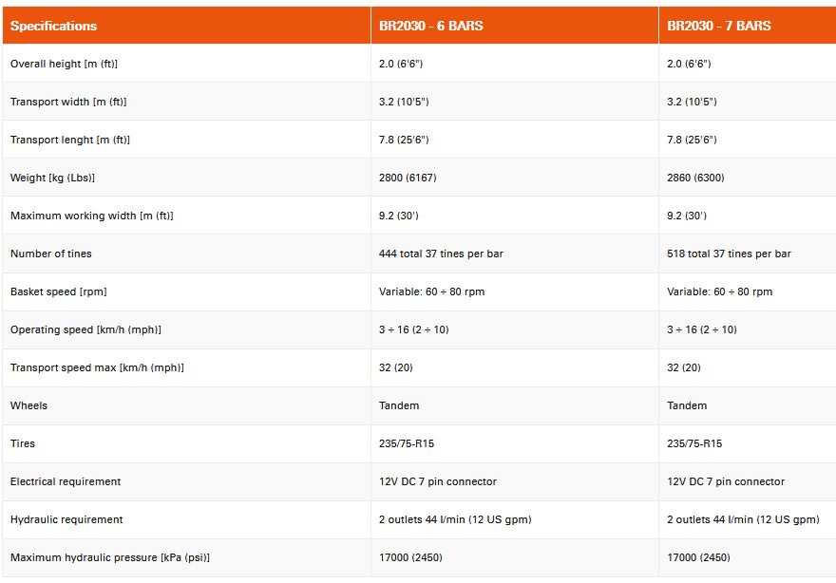The width and height of the screenshot is (836, 583).
Task: Click the 518 total tines cell
Action: point(729,254)
